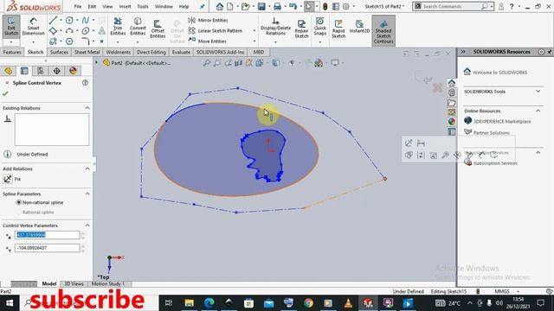Accept changes with green checkmark
This screenshot has width=554, height=311.
pyautogui.click(x=5, y=94)
